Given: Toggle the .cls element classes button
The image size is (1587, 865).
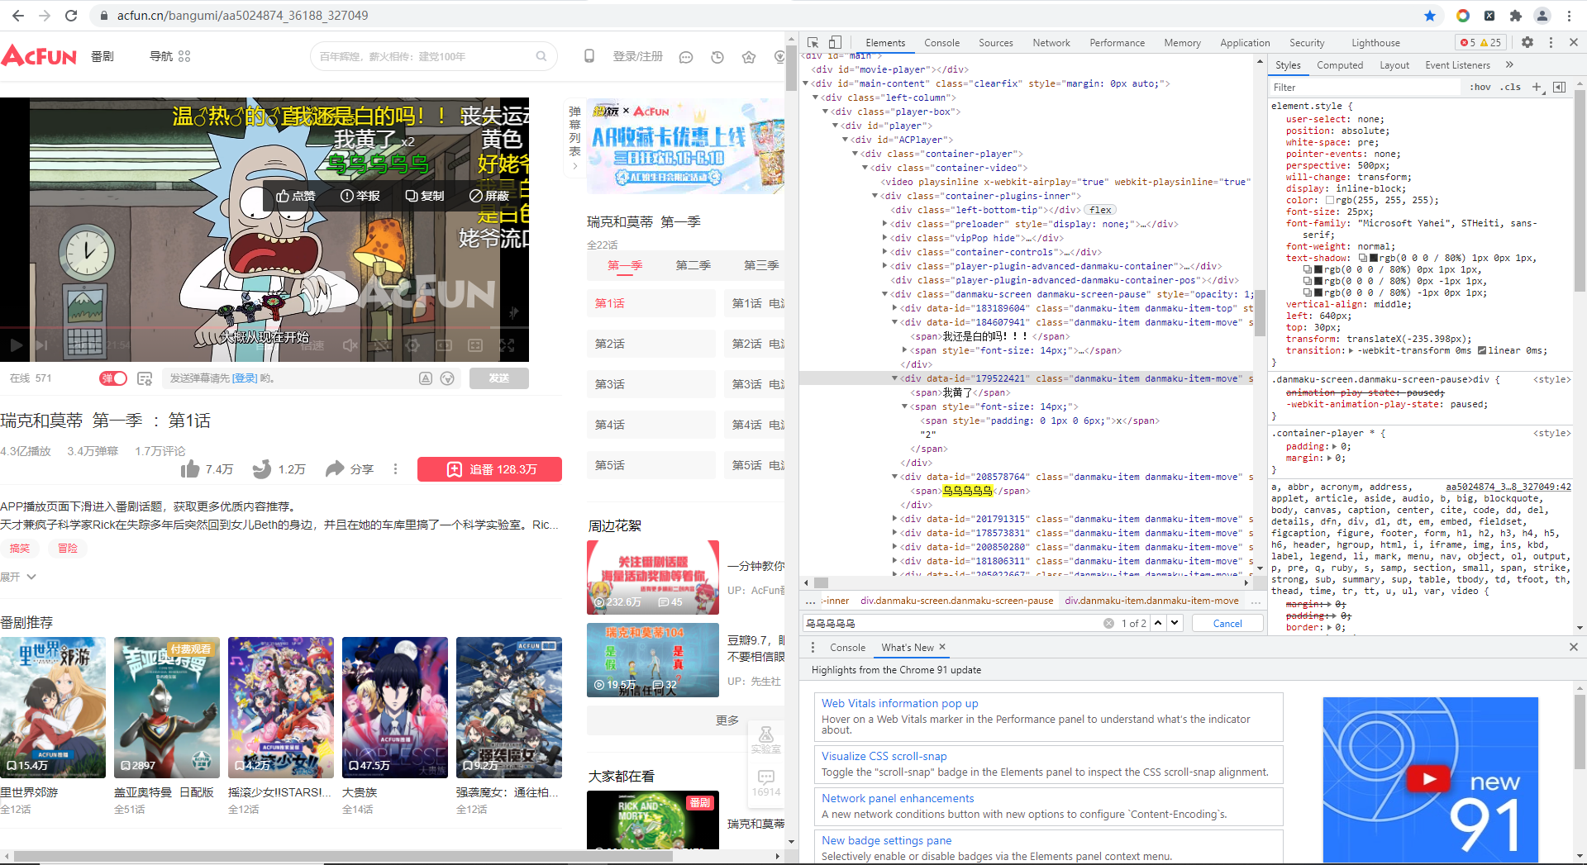Looking at the screenshot, I should 1511,87.
